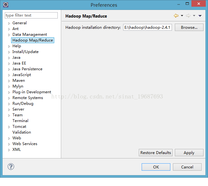
Task: Click the Restore Defaults button
Action: click(x=156, y=153)
